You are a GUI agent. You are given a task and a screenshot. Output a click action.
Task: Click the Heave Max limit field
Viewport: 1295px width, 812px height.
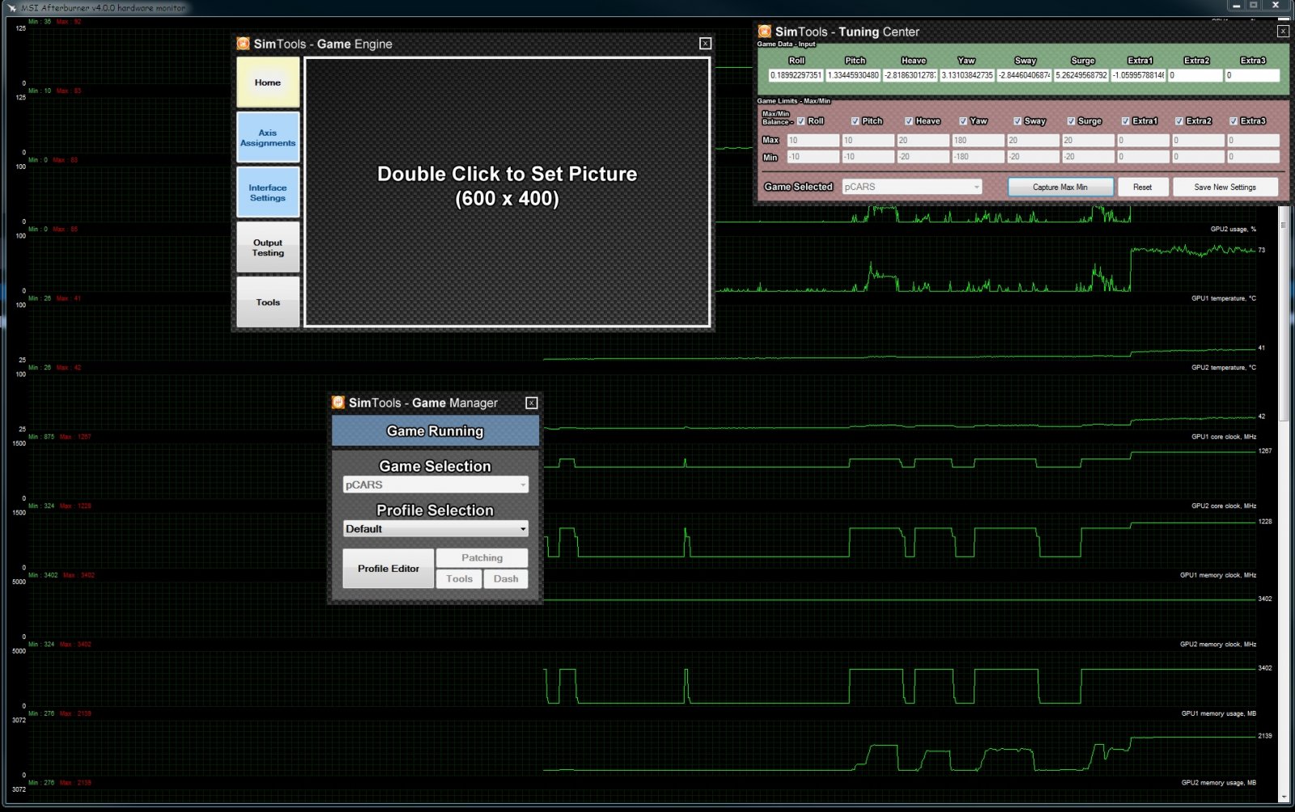pyautogui.click(x=923, y=141)
